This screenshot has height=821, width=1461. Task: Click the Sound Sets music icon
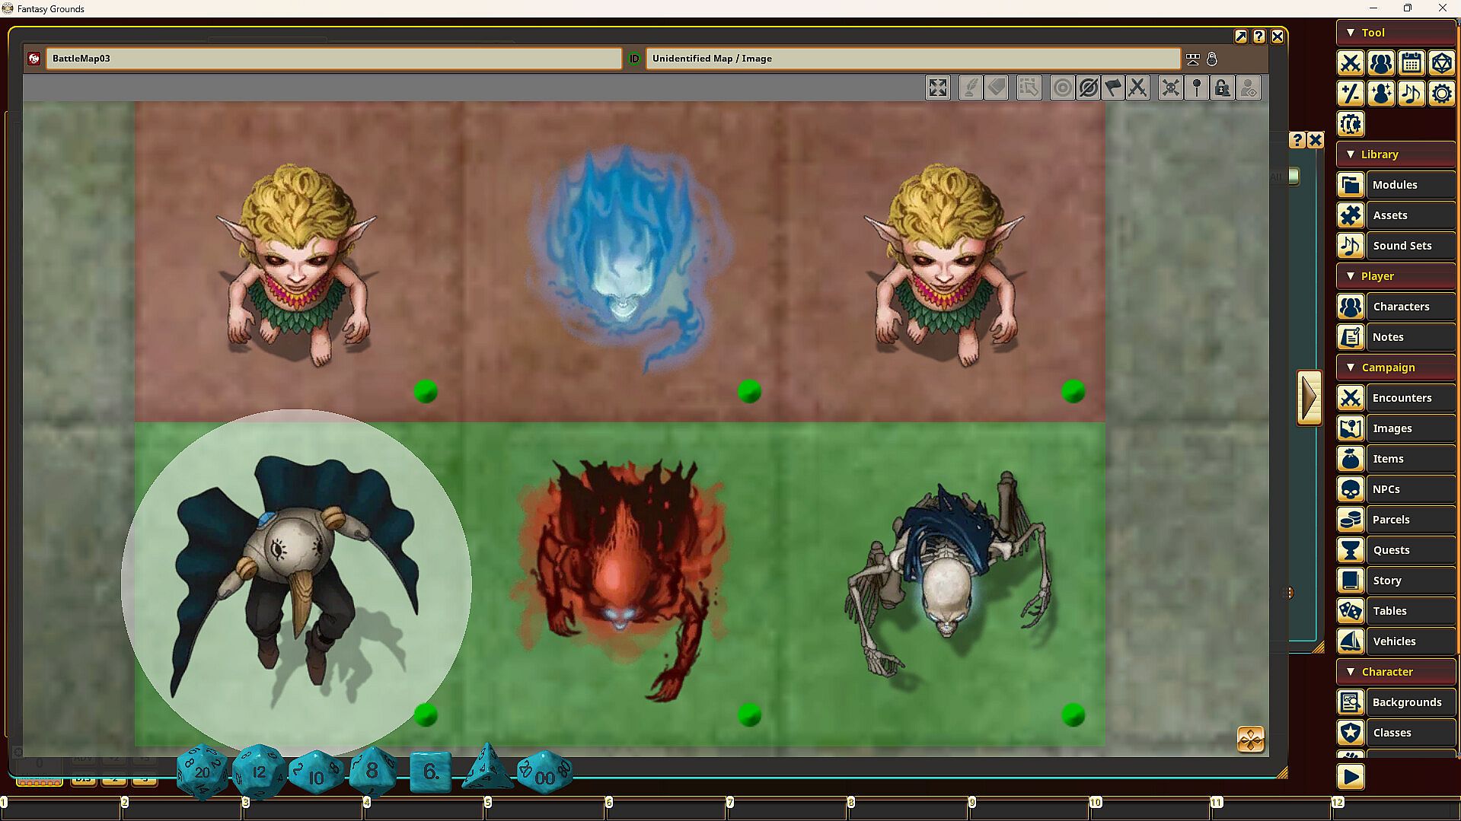coord(1351,246)
